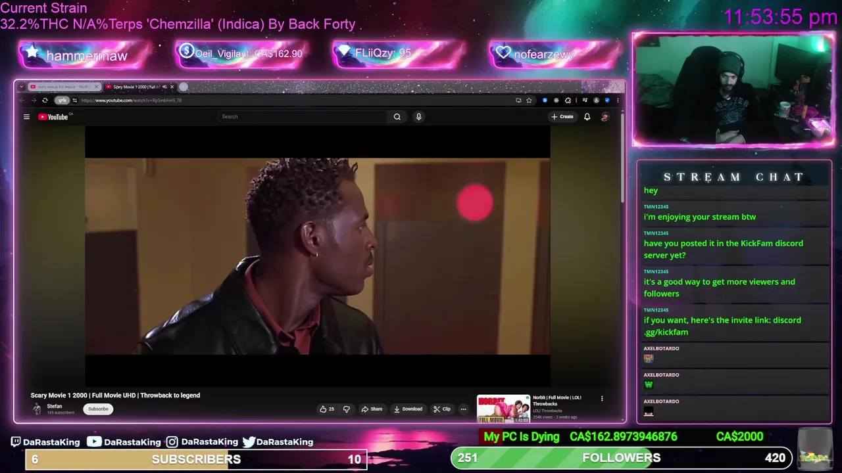
Task: Click the webcam overlay feed
Action: pos(733,89)
